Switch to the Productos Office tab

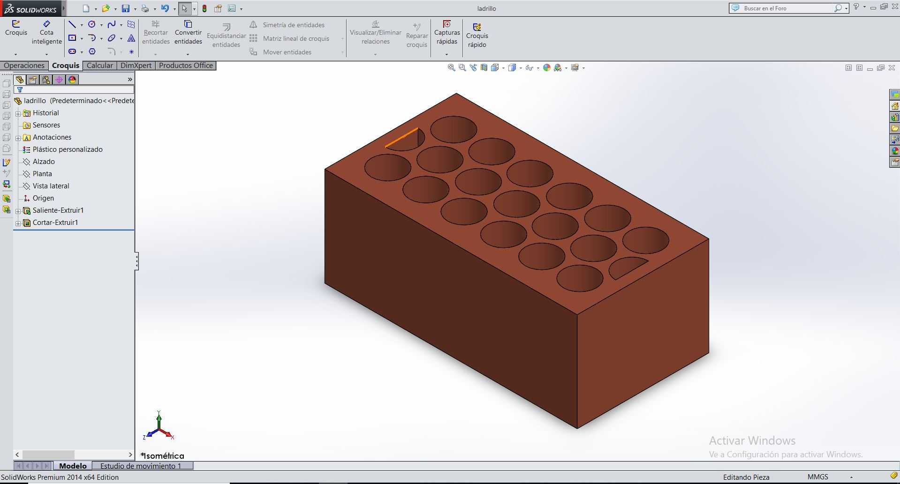[x=186, y=66]
